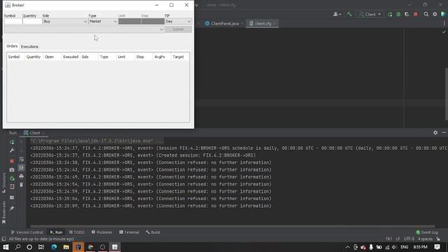The image size is (448, 252).
Task: Click the 4 spaces indent setting
Action: (425, 239)
